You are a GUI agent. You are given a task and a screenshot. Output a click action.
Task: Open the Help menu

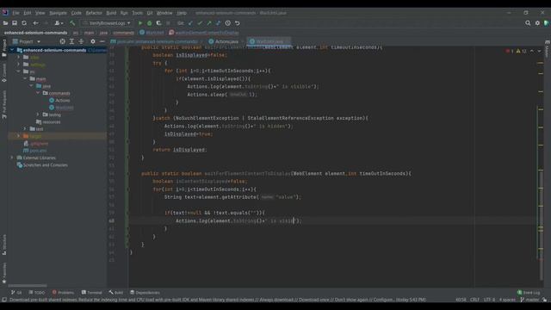182,13
